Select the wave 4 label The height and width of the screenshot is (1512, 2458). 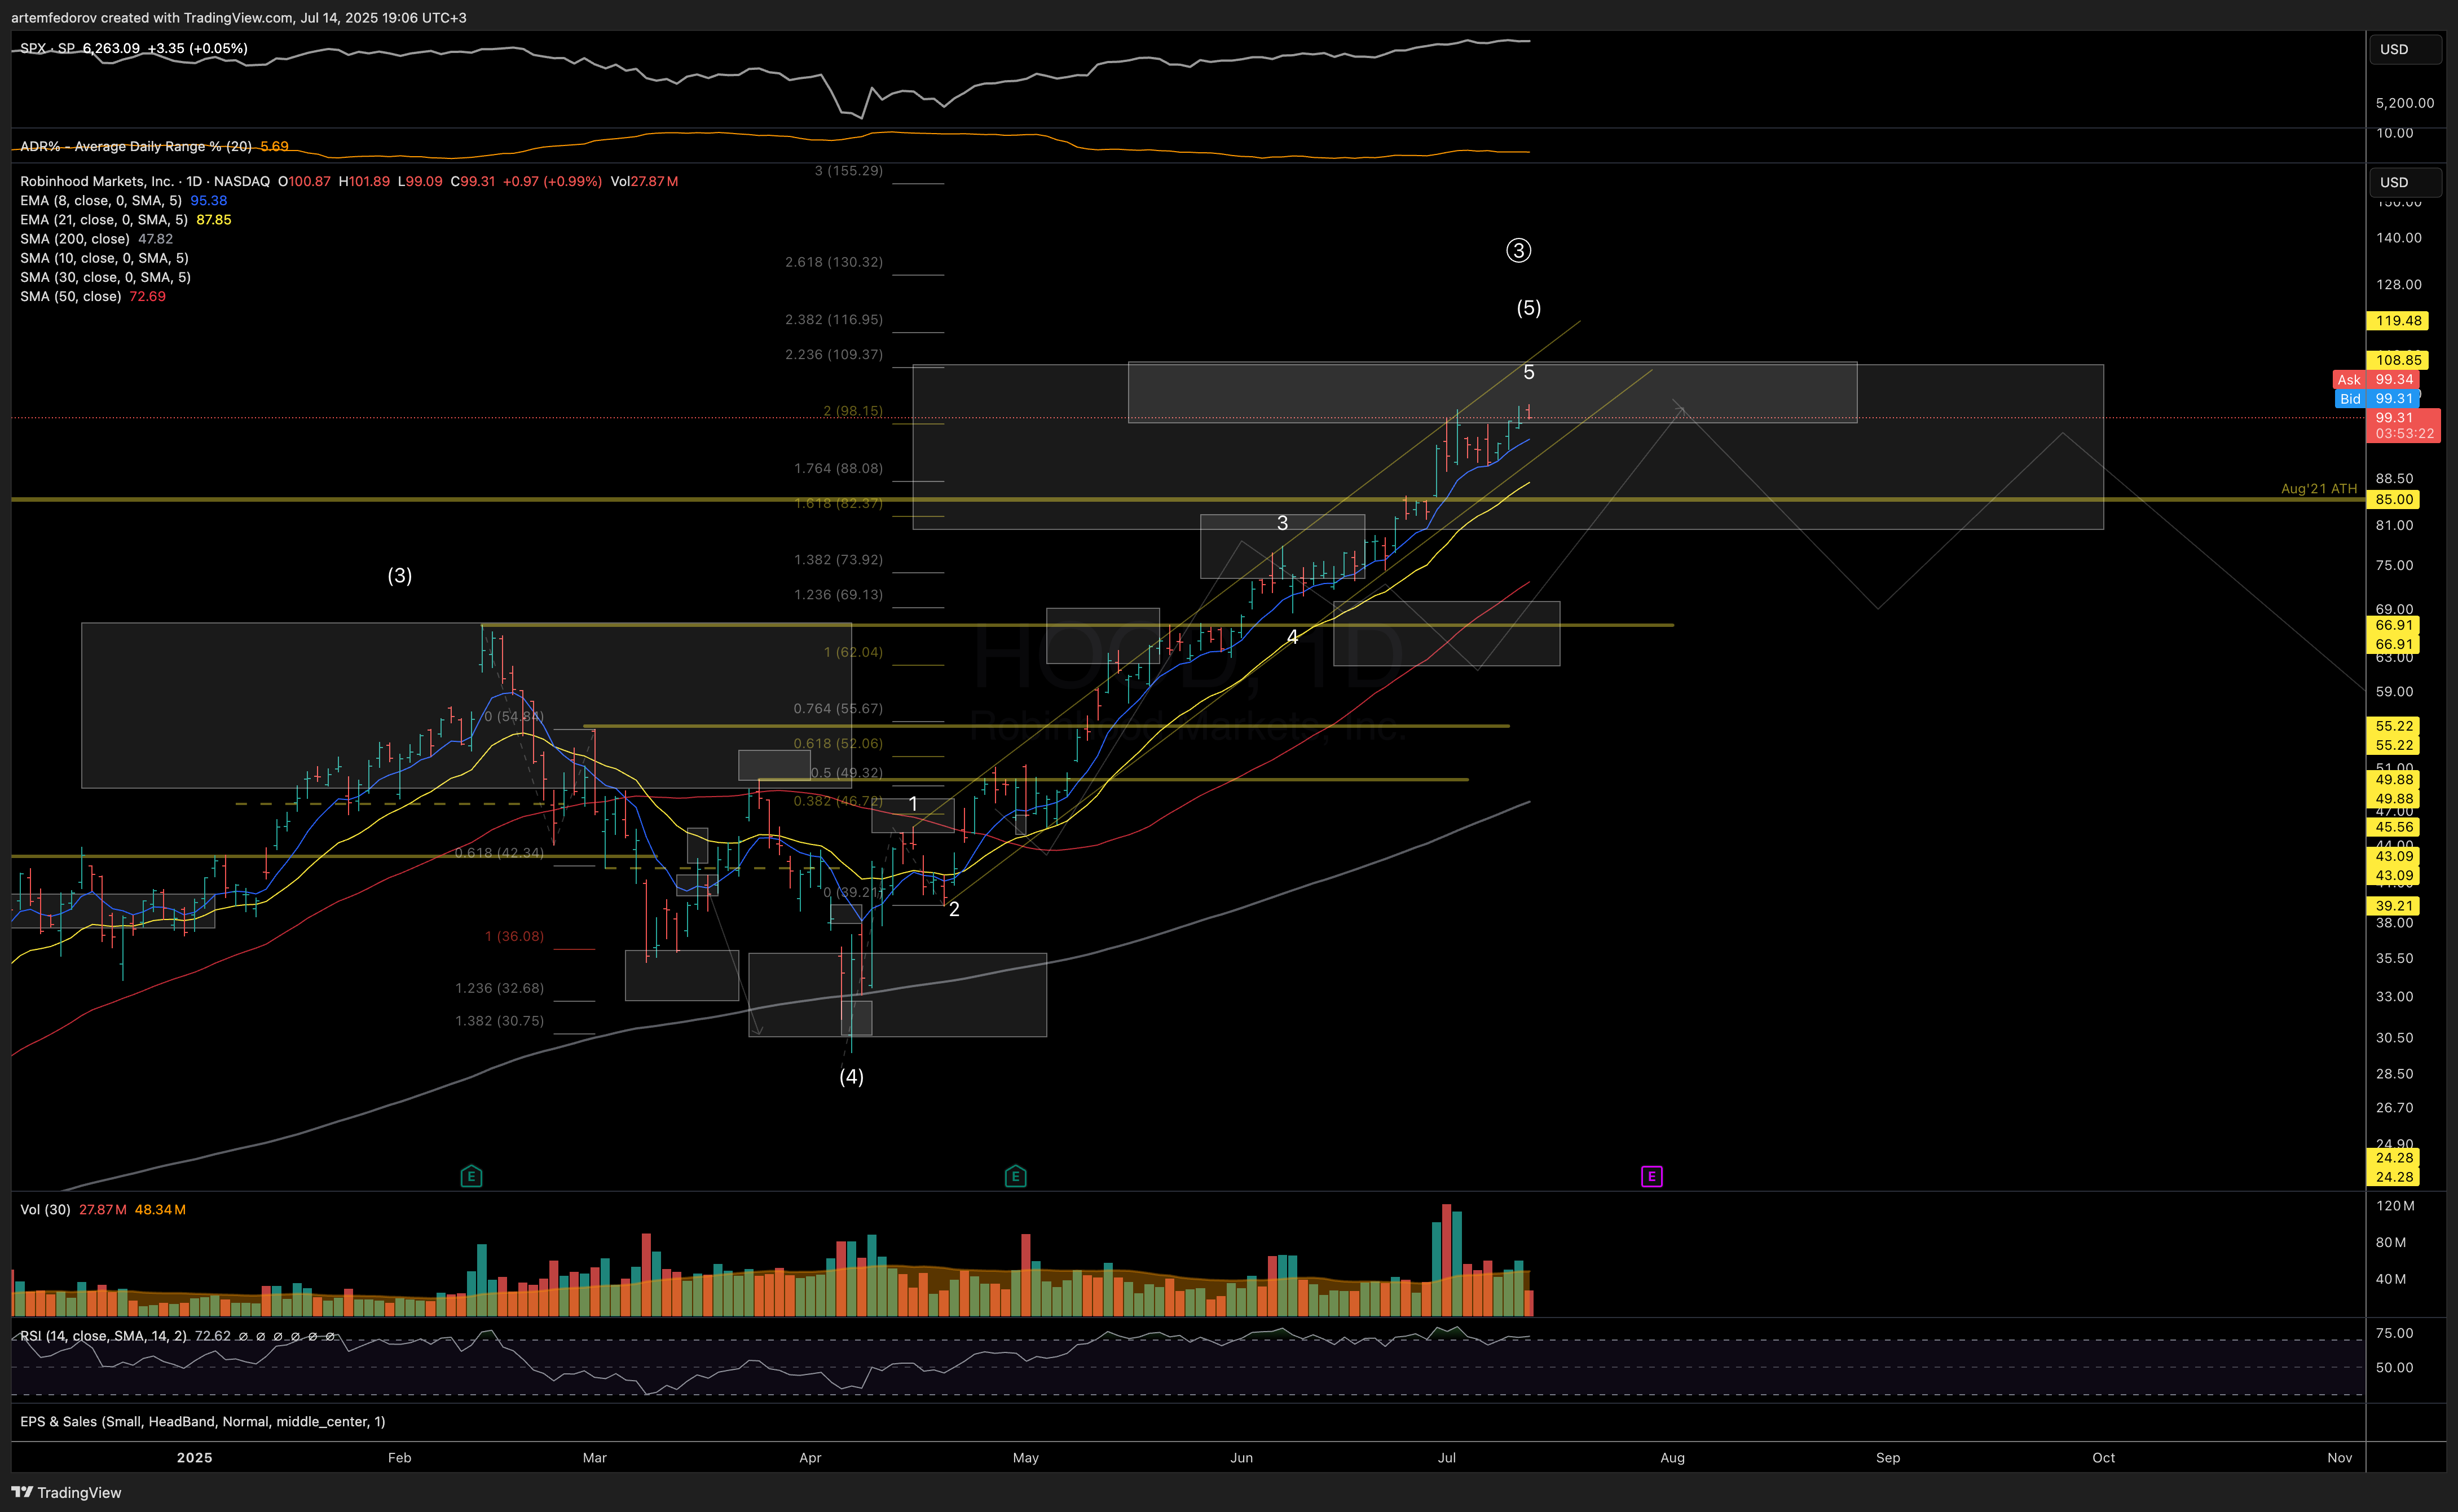1292,637
